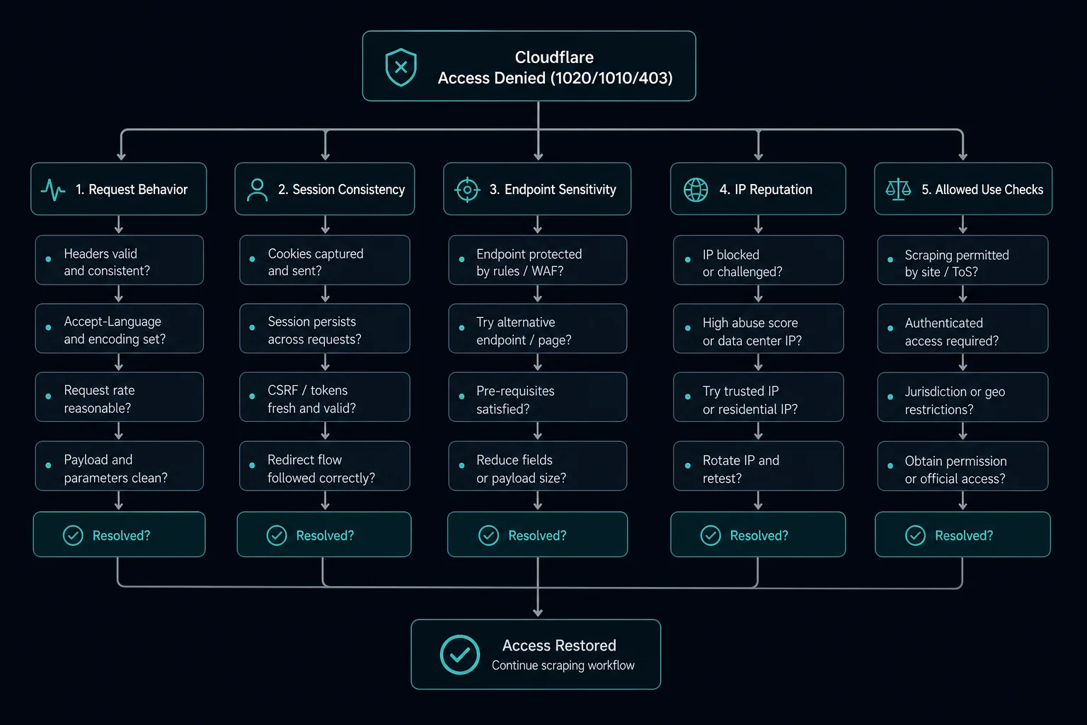Select the 3. Endpoint Sensitivity heading
Screen dimensions: 1087x725
553,190
